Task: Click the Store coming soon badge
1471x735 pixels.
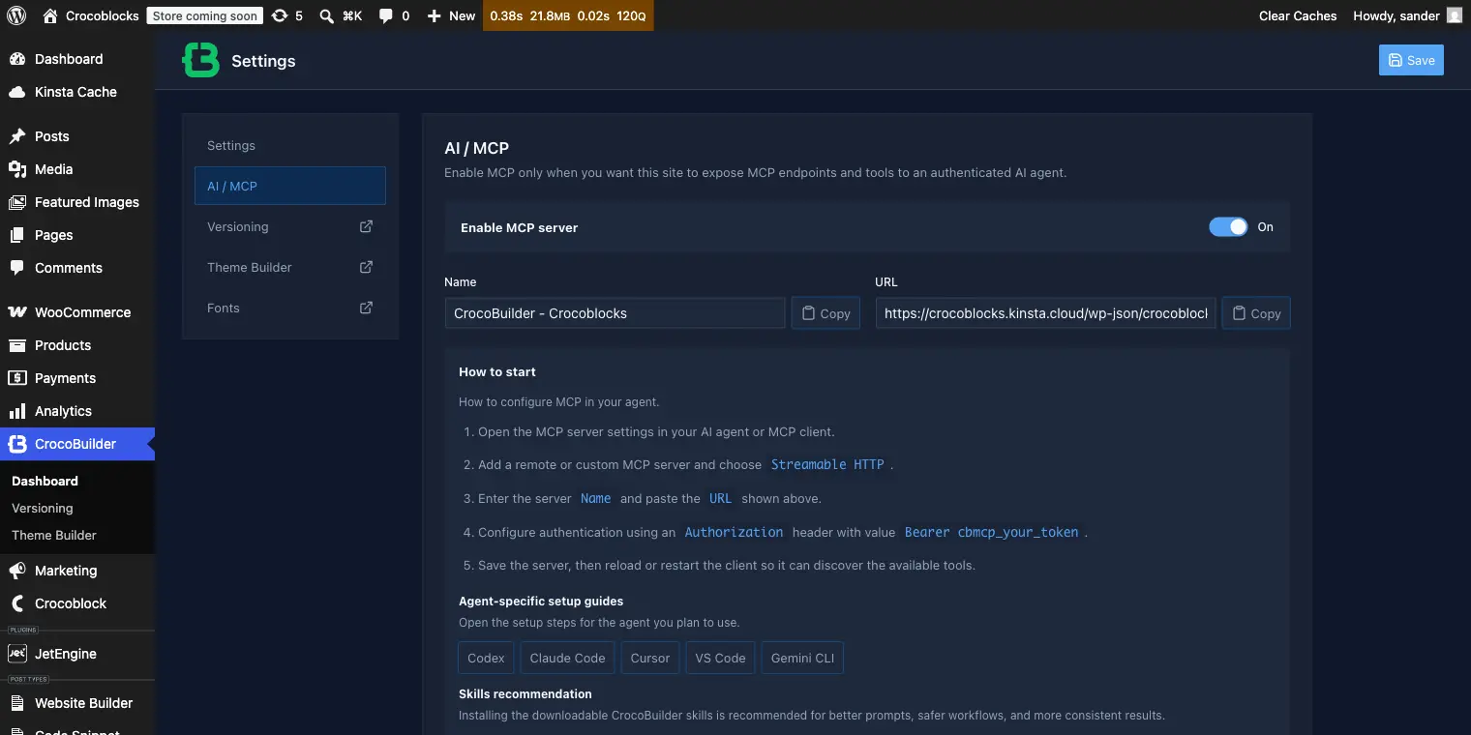Action: click(205, 15)
